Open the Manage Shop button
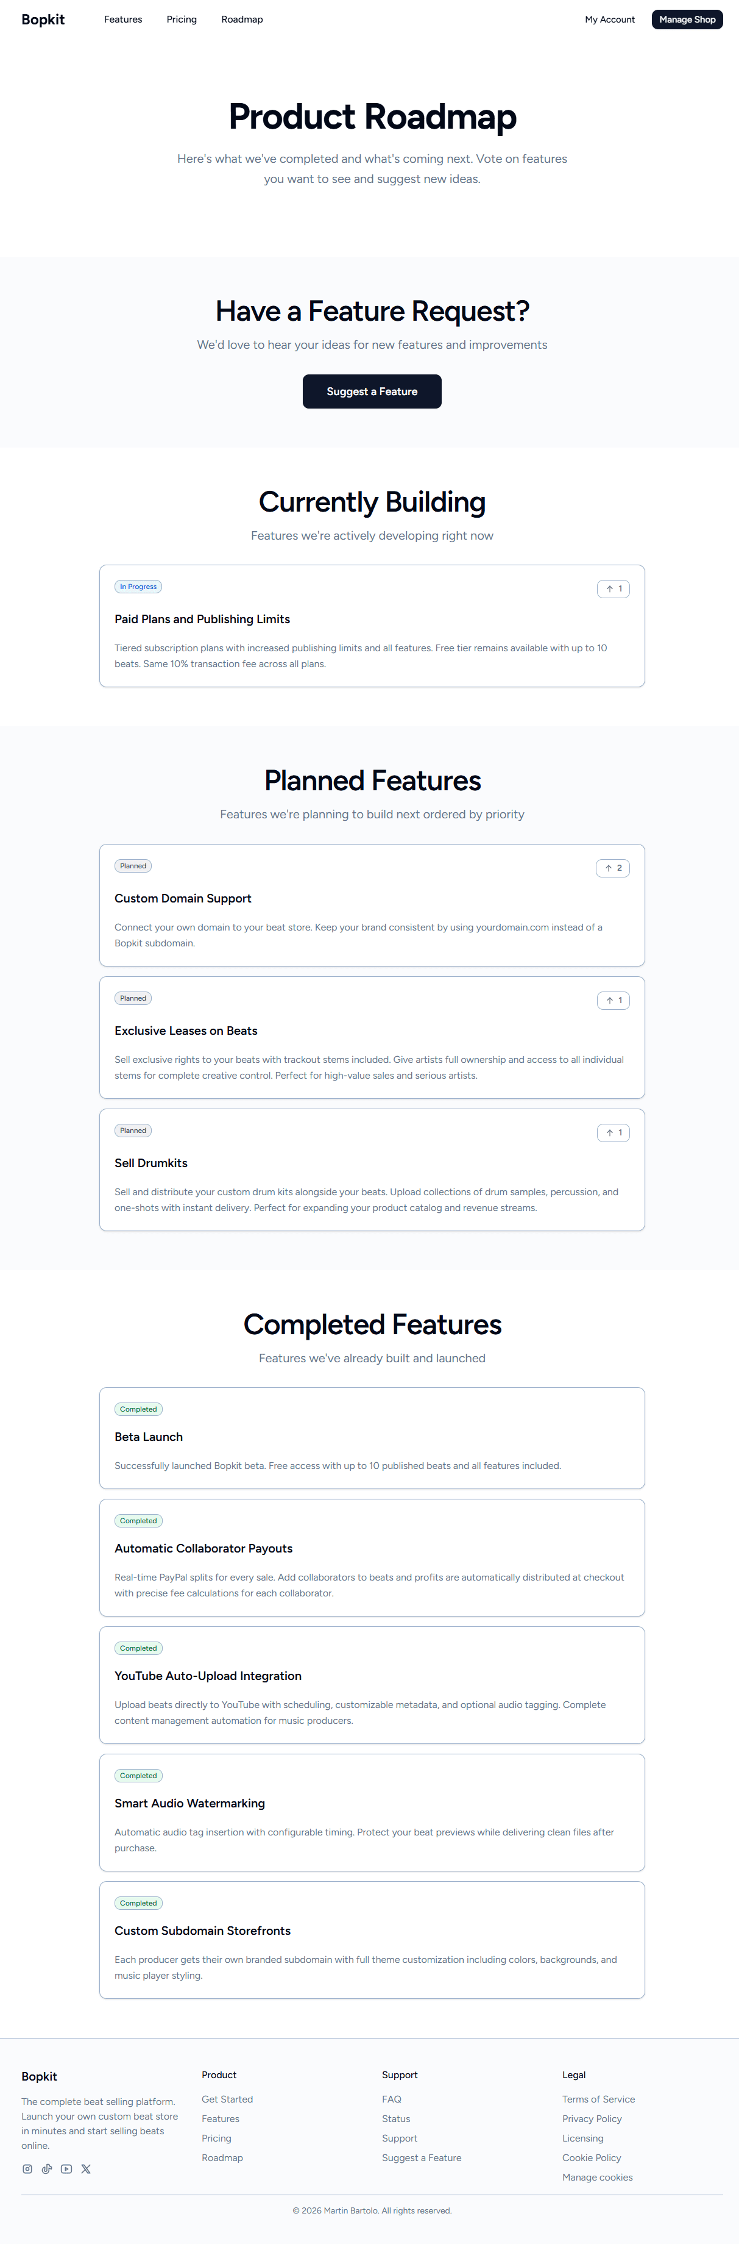Image resolution: width=739 pixels, height=2244 pixels. (x=687, y=19)
